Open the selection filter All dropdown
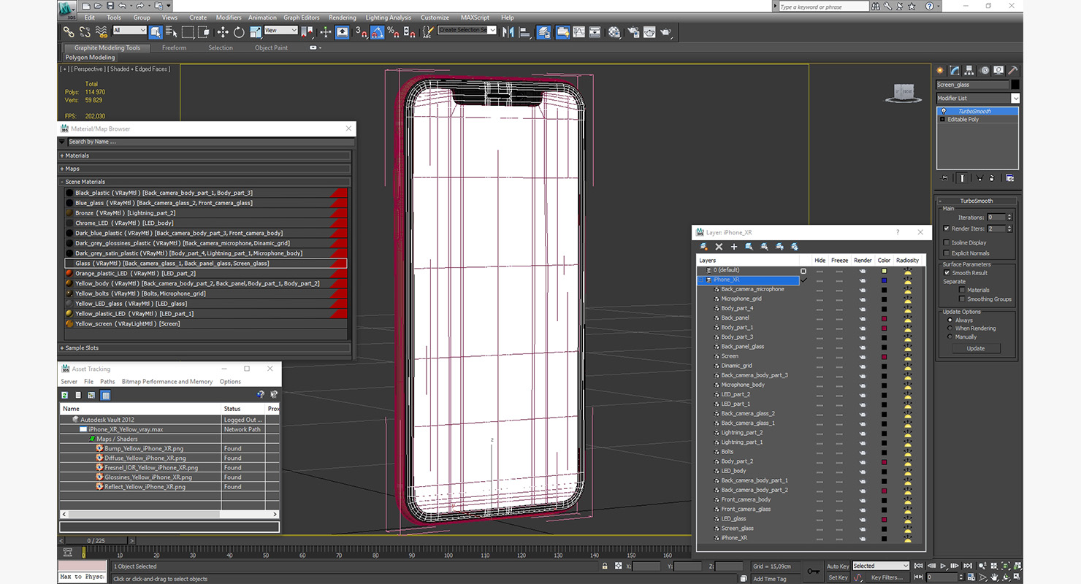1081x584 pixels. point(130,31)
